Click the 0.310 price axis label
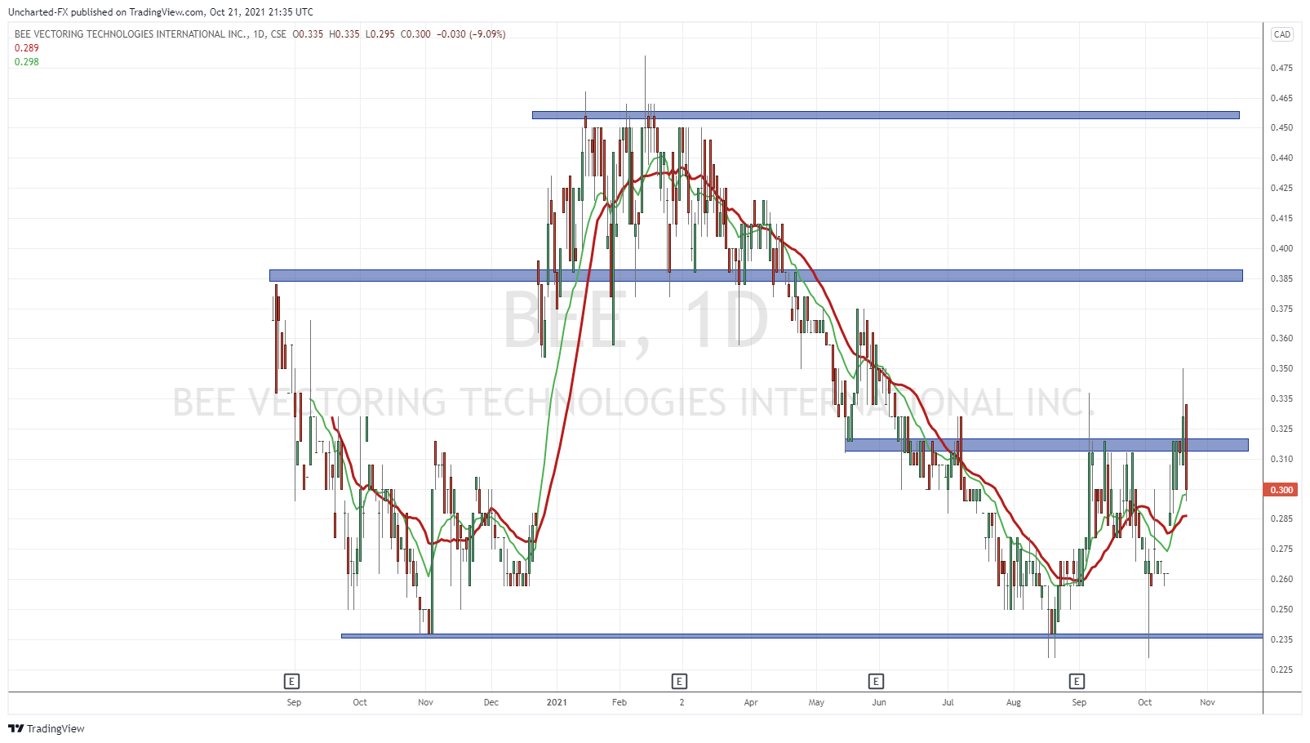This screenshot has height=743, width=1310. pyautogui.click(x=1281, y=459)
